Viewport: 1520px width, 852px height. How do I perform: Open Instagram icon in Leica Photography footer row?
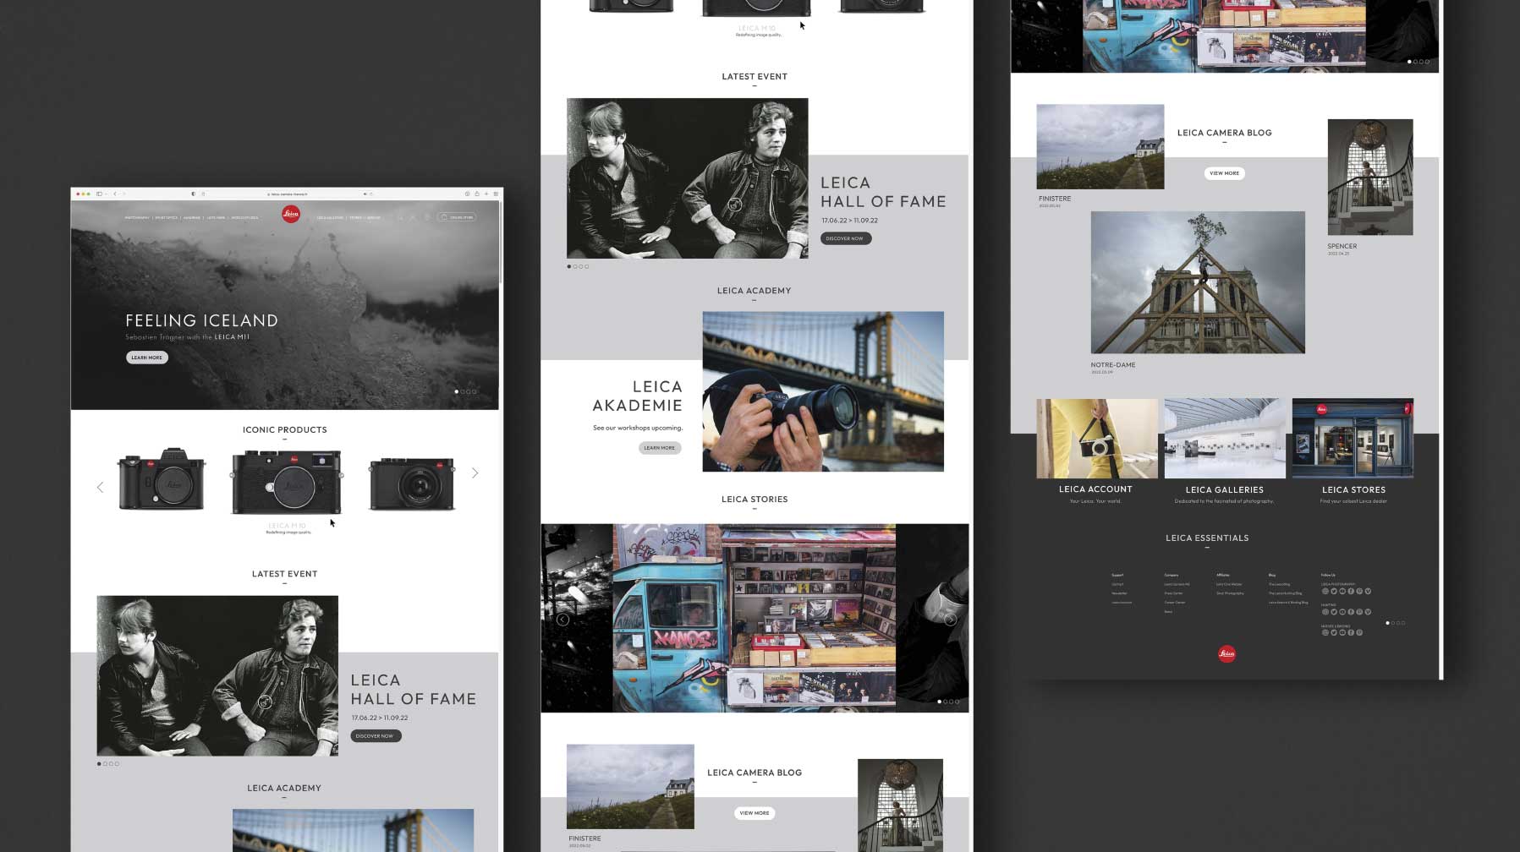pos(1325,591)
